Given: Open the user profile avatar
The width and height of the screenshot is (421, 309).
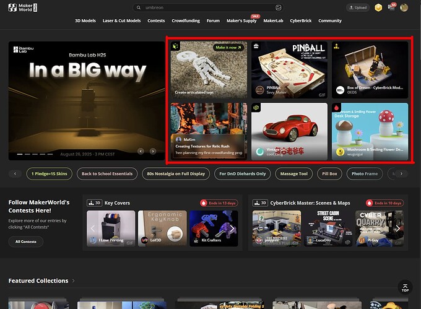Looking at the screenshot, I should (x=404, y=7).
